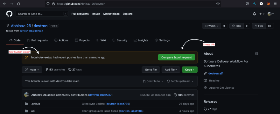
Task: Reload page with browser refresh icon
Action: coord(18,4)
